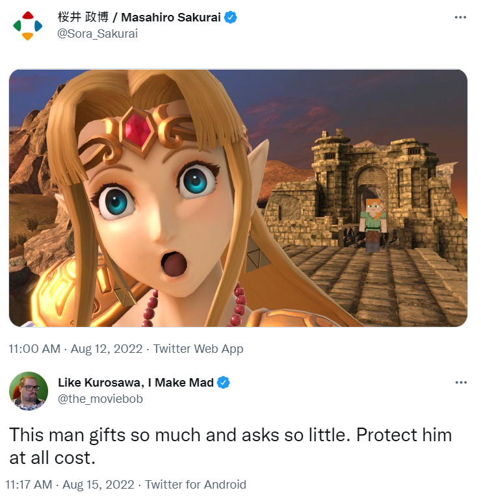Open the Masahiro Sakurai display name
481x501 pixels.
139,18
